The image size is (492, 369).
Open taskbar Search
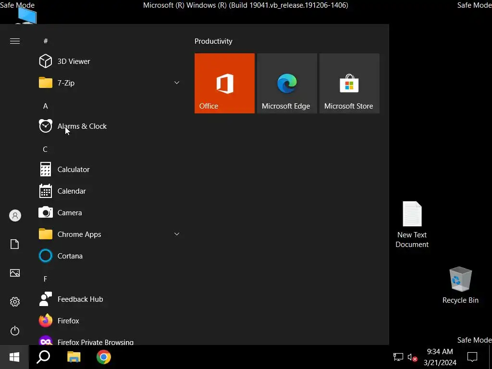point(43,357)
